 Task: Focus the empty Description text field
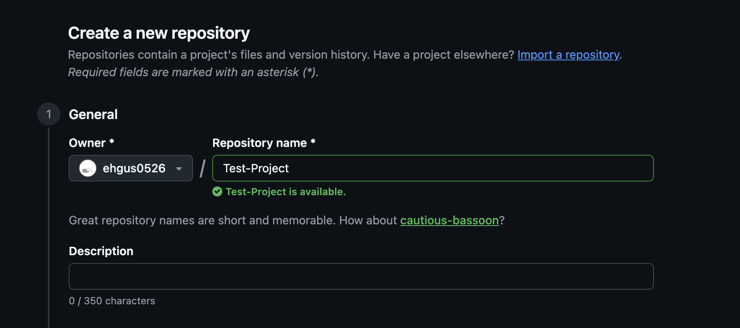(361, 276)
